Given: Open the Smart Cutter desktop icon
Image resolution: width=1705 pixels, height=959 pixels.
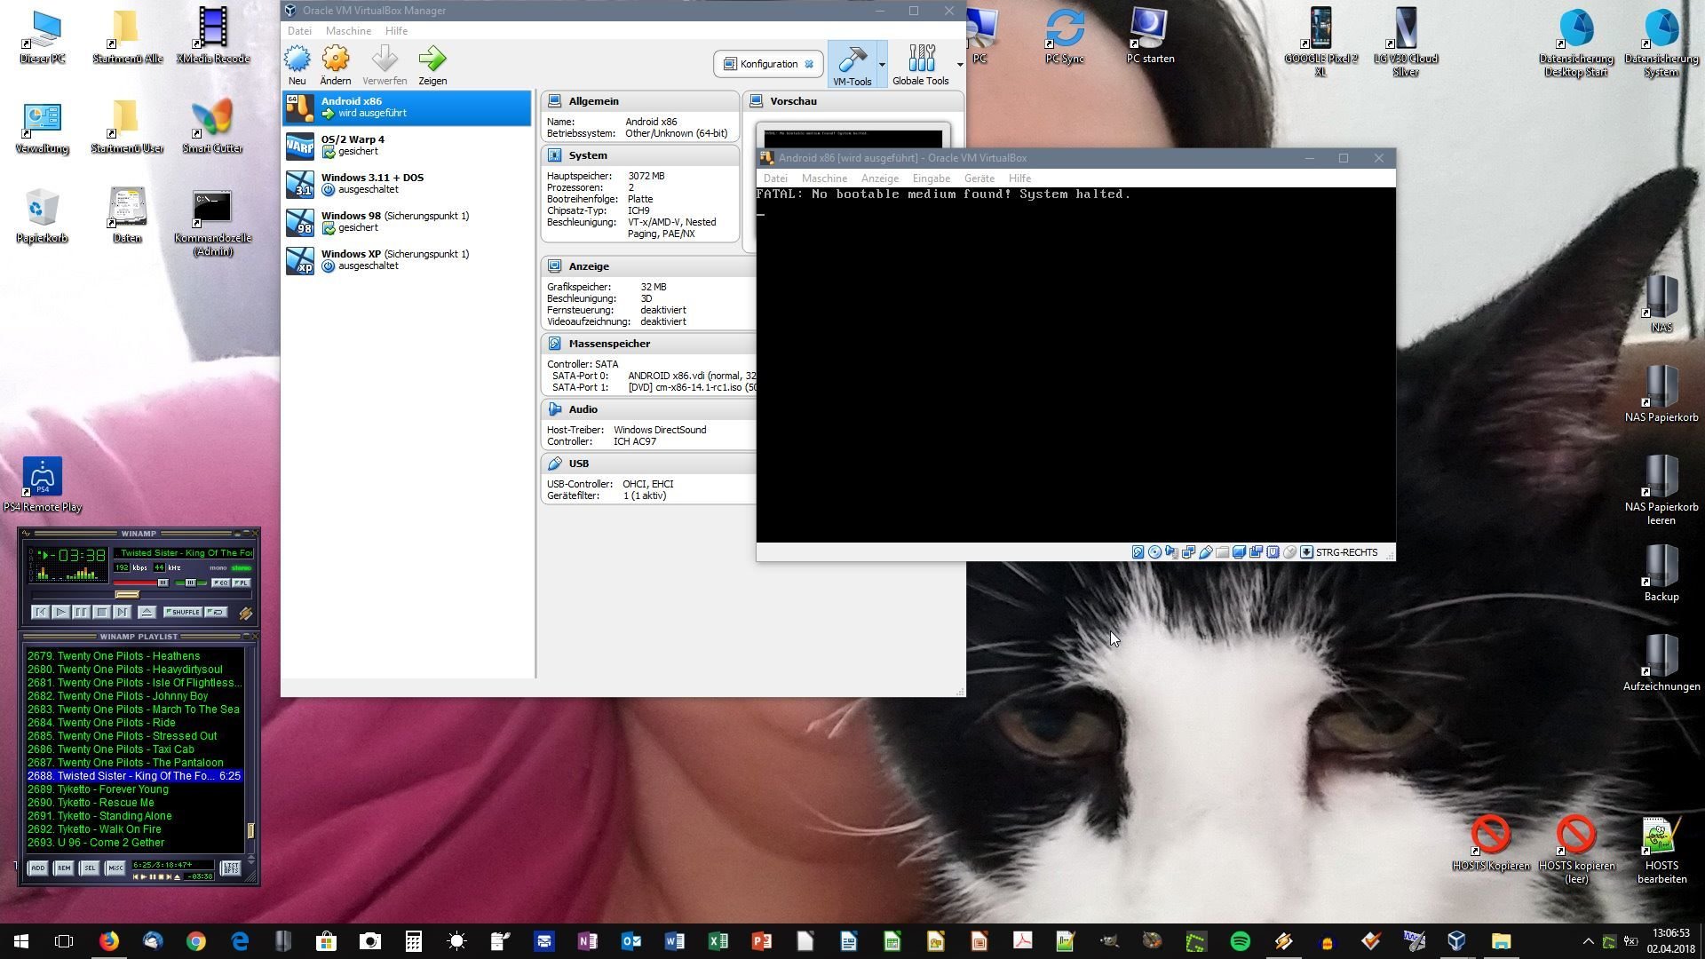Looking at the screenshot, I should point(212,126).
